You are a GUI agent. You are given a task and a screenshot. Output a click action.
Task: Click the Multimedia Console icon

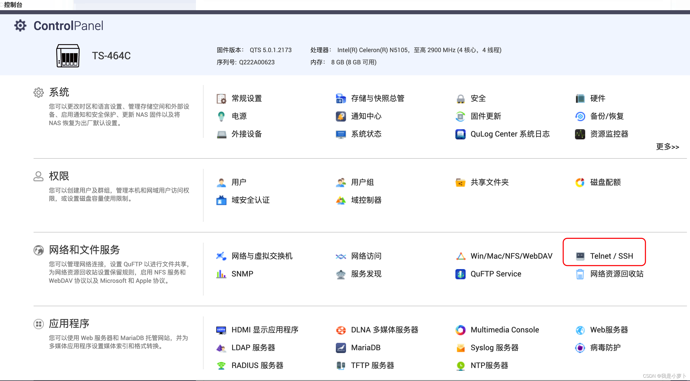[x=461, y=330]
